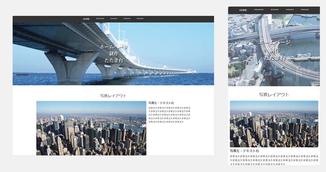Screen dimensions: 326x172
Task: Click the aerial highway hero image in mobile layout
Action: click(x=274, y=50)
